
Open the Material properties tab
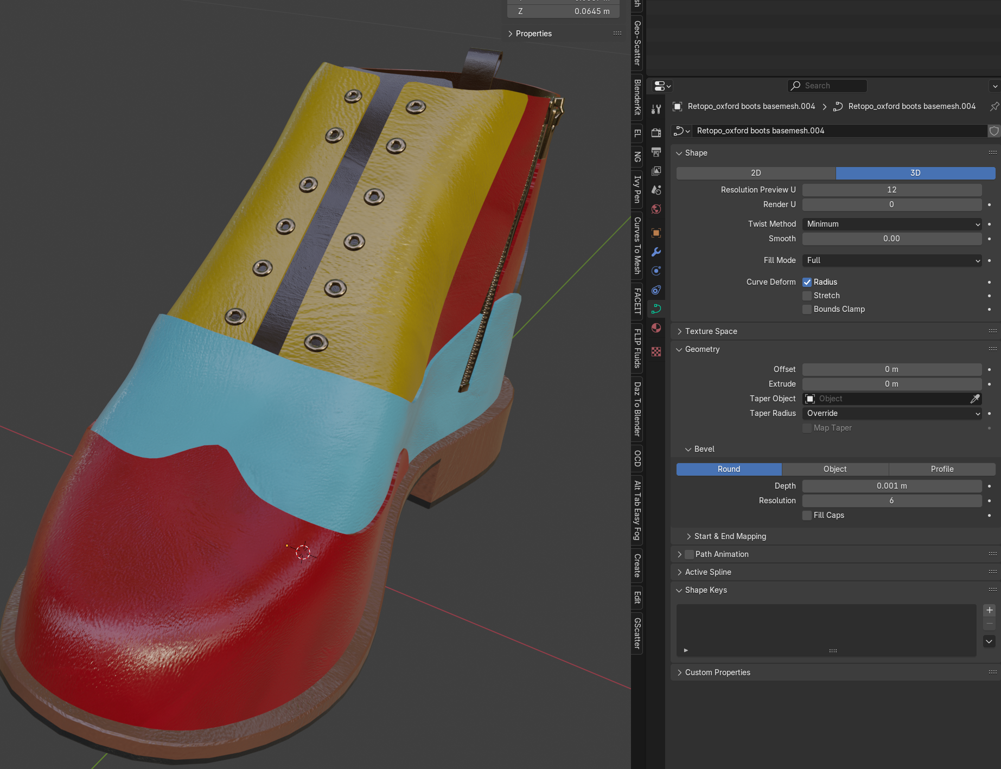click(x=656, y=328)
